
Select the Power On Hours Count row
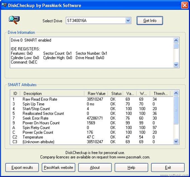[92, 123]
